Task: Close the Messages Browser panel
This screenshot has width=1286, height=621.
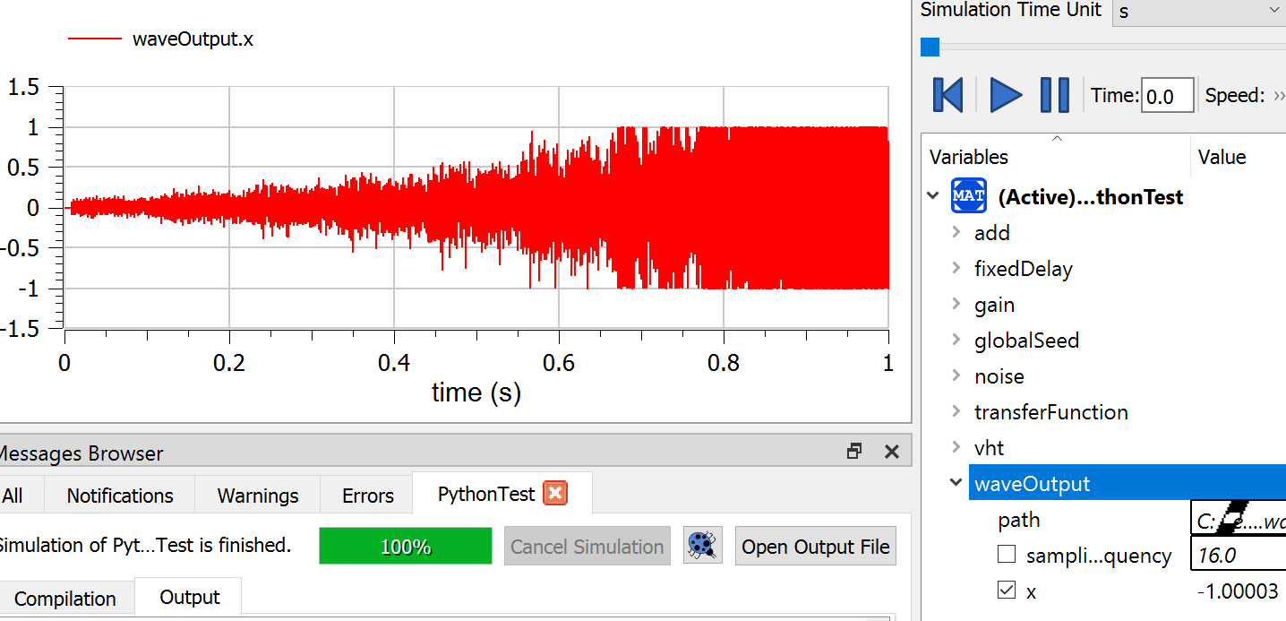Action: tap(891, 453)
